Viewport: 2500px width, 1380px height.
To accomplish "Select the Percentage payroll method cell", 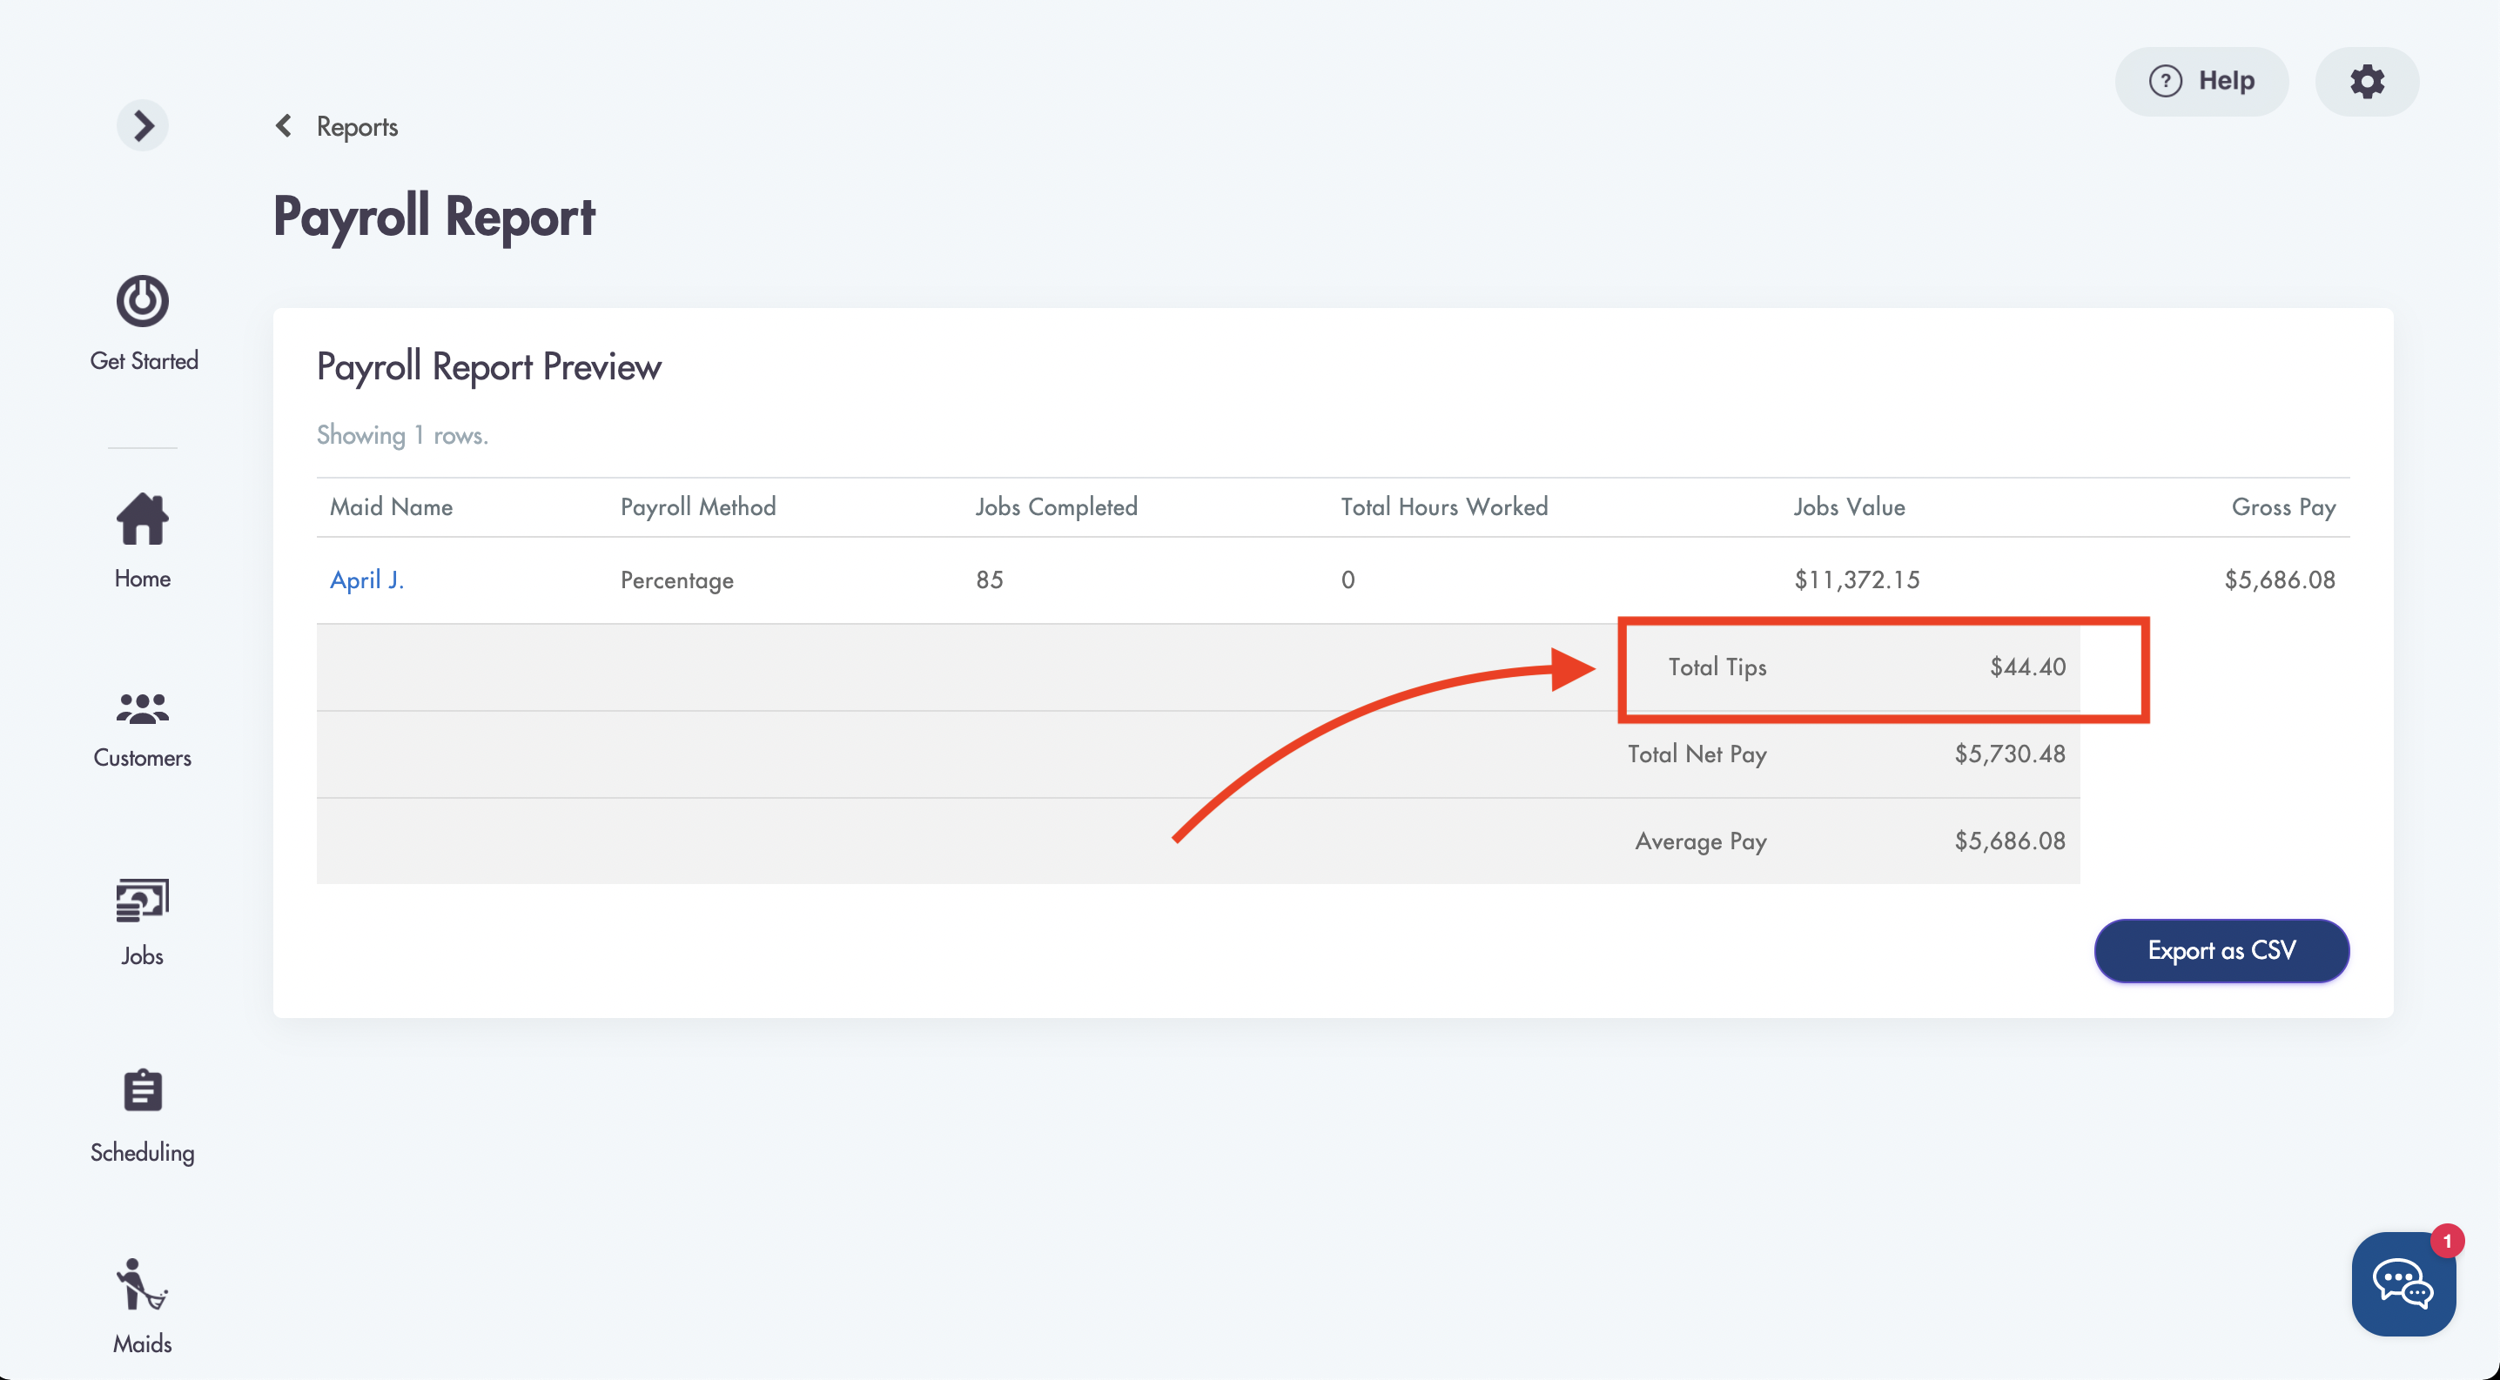I will [x=676, y=581].
